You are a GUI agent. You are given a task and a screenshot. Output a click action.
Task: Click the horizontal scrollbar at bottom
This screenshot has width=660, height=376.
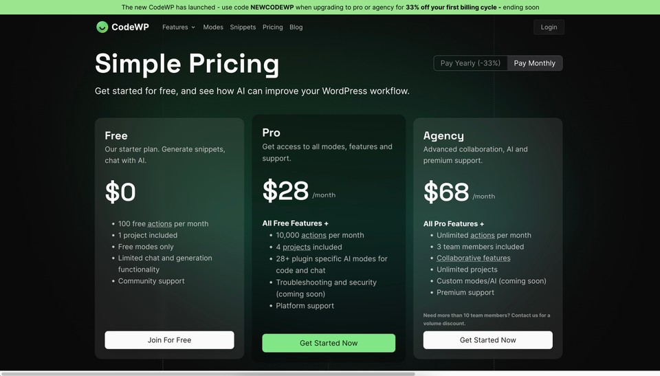click(207, 373)
